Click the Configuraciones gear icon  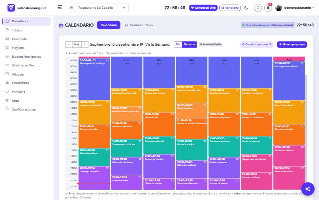(x=7, y=109)
